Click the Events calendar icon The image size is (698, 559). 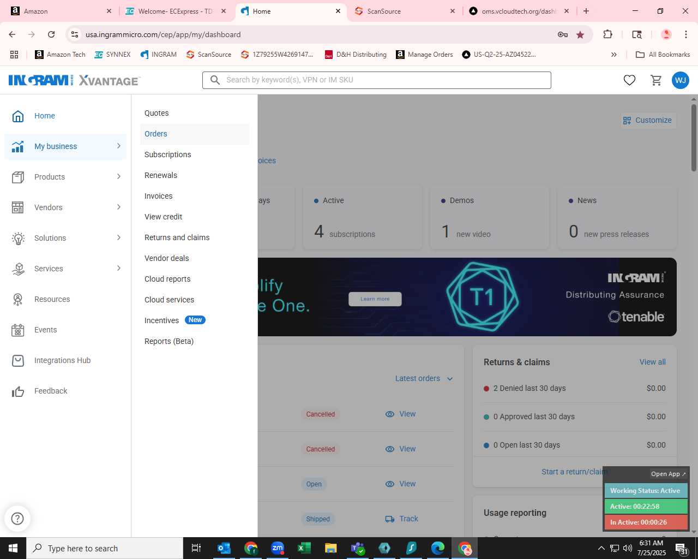[x=18, y=330]
